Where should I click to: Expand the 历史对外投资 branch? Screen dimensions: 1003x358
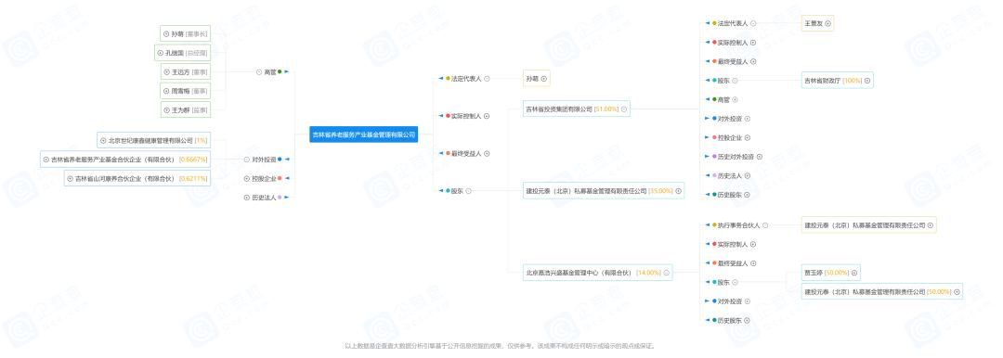pos(760,157)
